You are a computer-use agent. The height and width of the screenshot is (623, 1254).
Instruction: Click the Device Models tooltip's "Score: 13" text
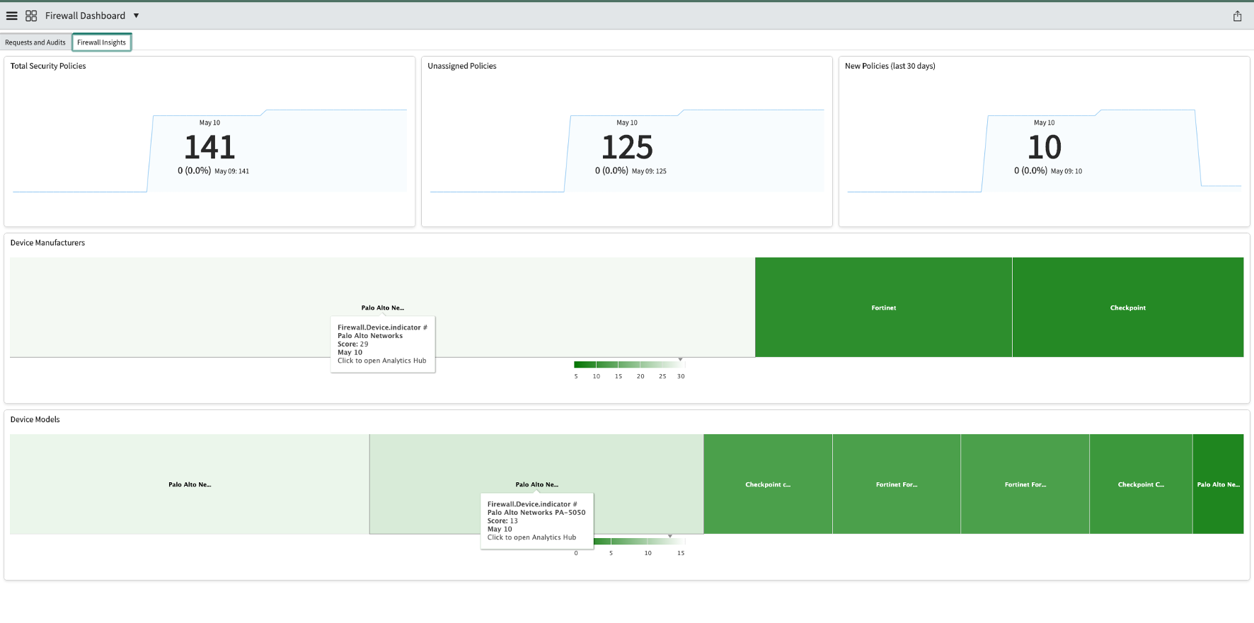(502, 521)
